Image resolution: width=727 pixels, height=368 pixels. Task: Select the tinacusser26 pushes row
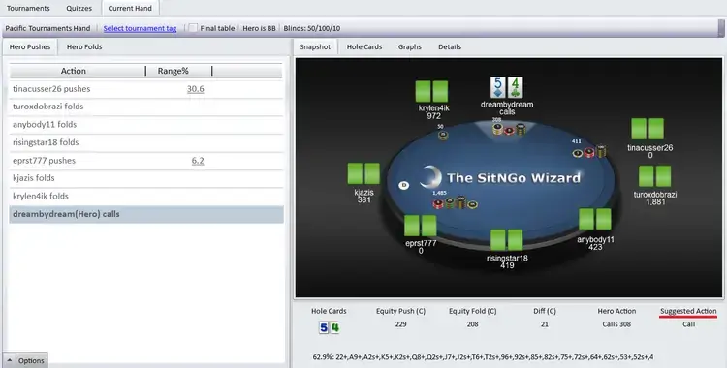(x=146, y=89)
